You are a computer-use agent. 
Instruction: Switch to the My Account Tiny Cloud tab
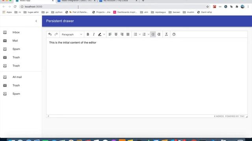118,1
